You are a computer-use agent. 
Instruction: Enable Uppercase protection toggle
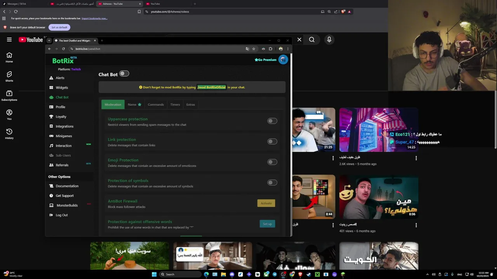(272, 121)
